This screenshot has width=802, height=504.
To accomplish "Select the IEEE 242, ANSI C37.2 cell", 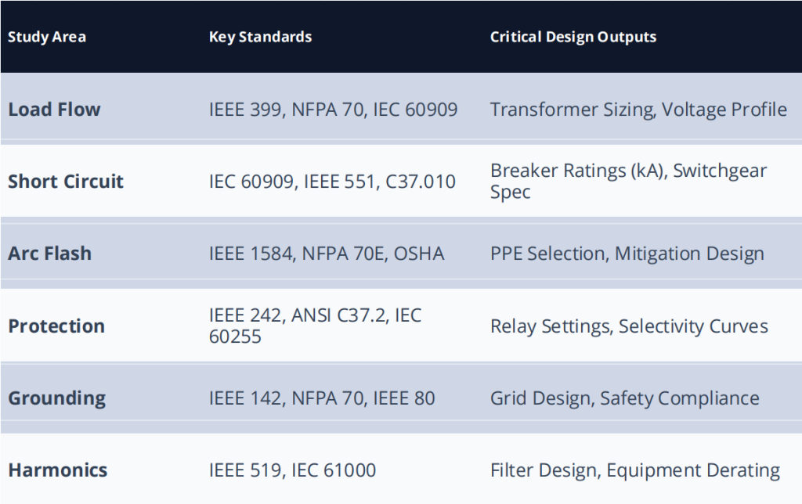I will (315, 326).
